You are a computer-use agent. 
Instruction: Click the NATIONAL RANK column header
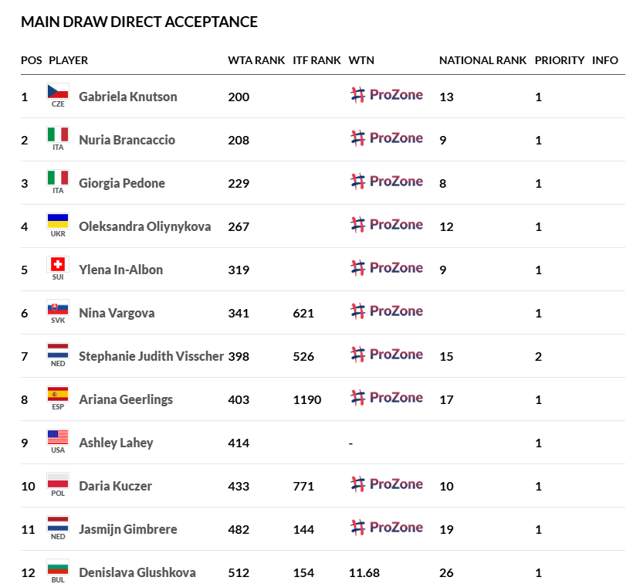[482, 60]
